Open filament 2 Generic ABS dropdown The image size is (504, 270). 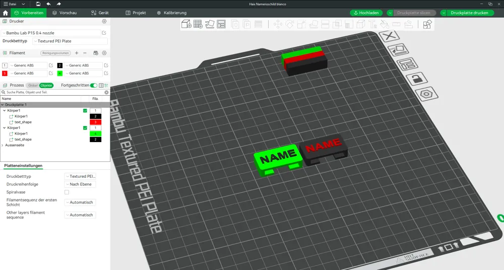[83, 65]
